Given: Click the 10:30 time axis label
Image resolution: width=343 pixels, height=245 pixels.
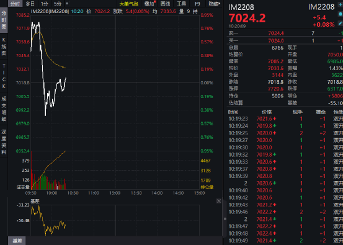Looking at the screenshot, I should tap(73, 193).
